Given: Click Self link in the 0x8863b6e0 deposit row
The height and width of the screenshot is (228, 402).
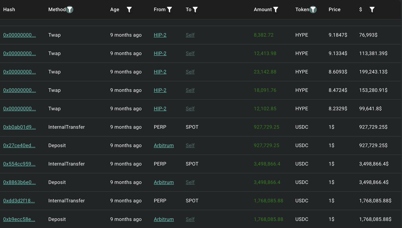Looking at the screenshot, I should pos(190,182).
